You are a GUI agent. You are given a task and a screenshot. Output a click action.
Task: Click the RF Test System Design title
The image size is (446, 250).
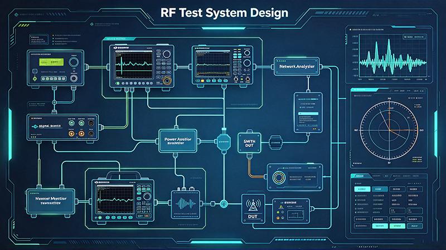(224, 13)
